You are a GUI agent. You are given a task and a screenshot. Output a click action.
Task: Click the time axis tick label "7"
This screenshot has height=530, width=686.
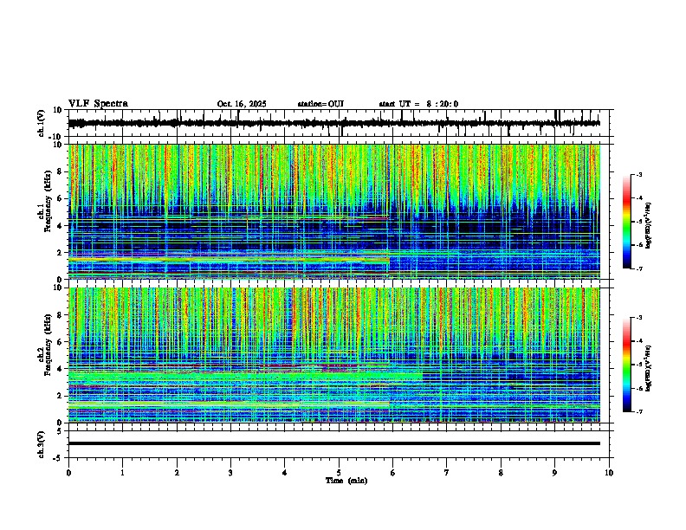click(447, 473)
